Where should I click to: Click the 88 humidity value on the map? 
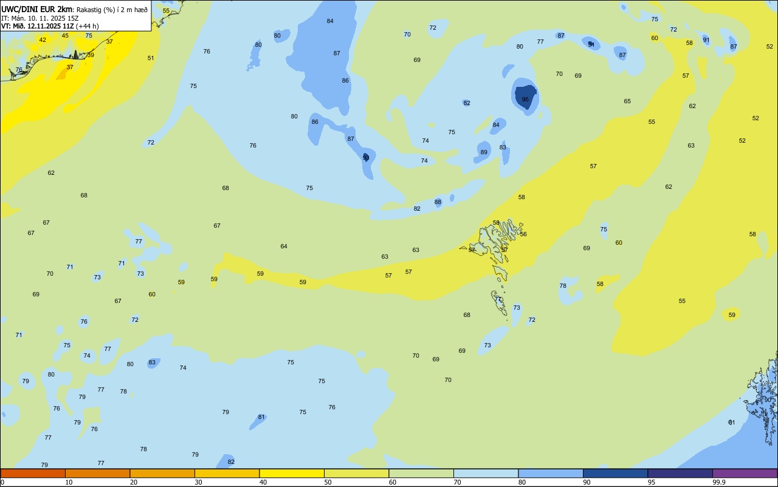coord(438,202)
